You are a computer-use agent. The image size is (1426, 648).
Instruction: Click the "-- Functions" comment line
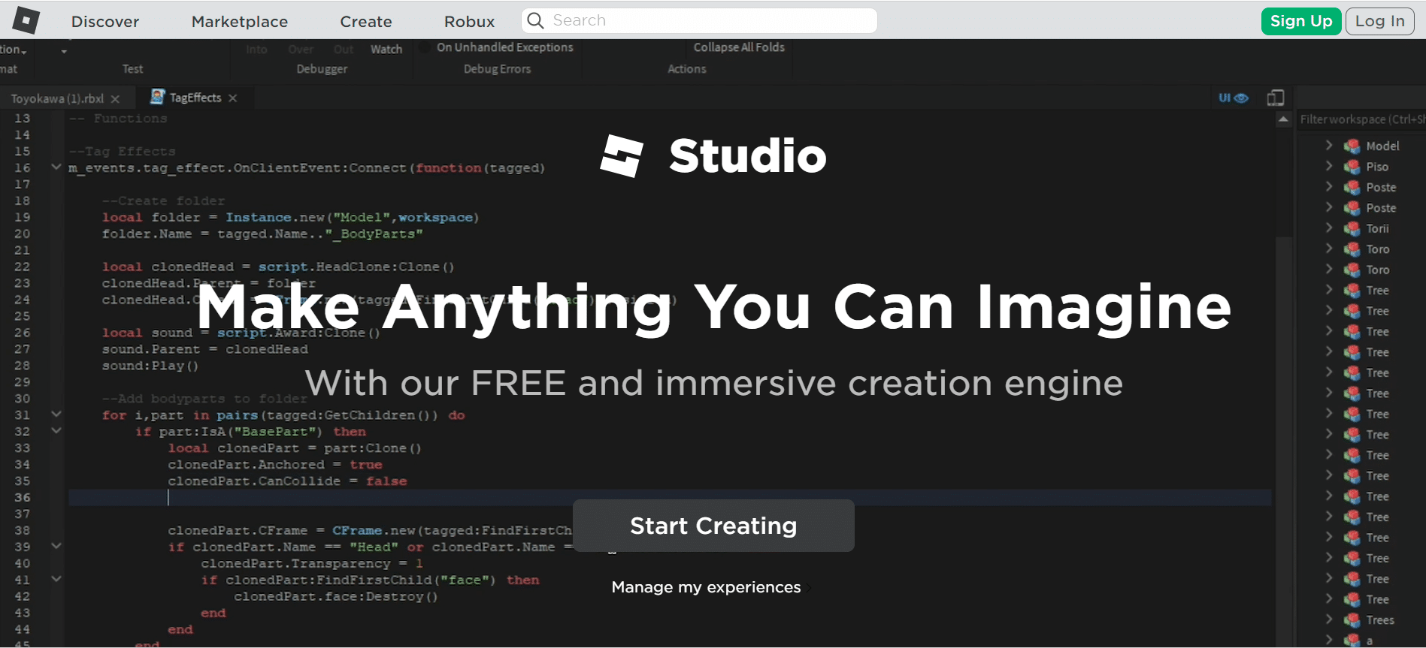point(118,118)
